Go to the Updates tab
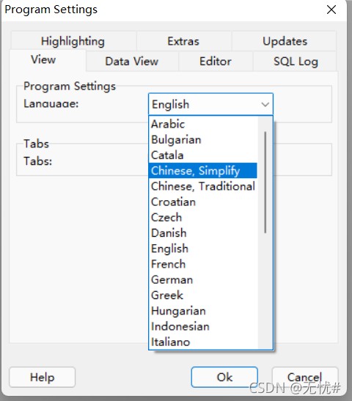Image resolution: width=352 pixels, height=401 pixels. pyautogui.click(x=285, y=41)
